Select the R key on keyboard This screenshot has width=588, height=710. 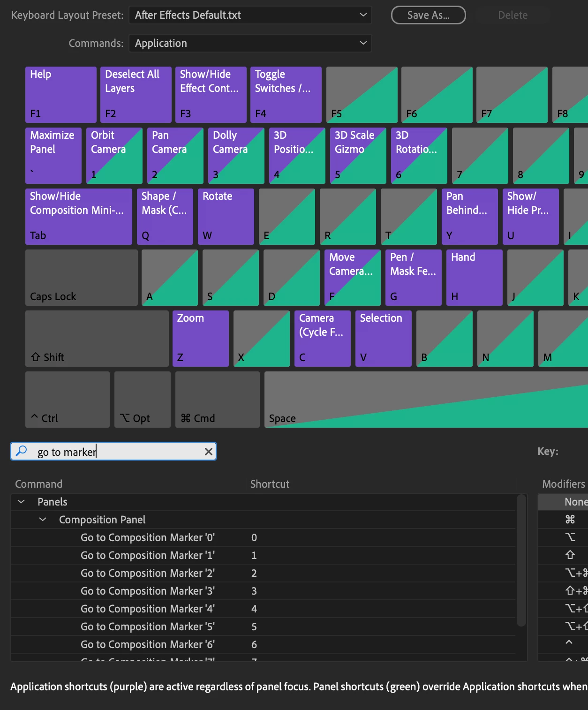click(348, 217)
